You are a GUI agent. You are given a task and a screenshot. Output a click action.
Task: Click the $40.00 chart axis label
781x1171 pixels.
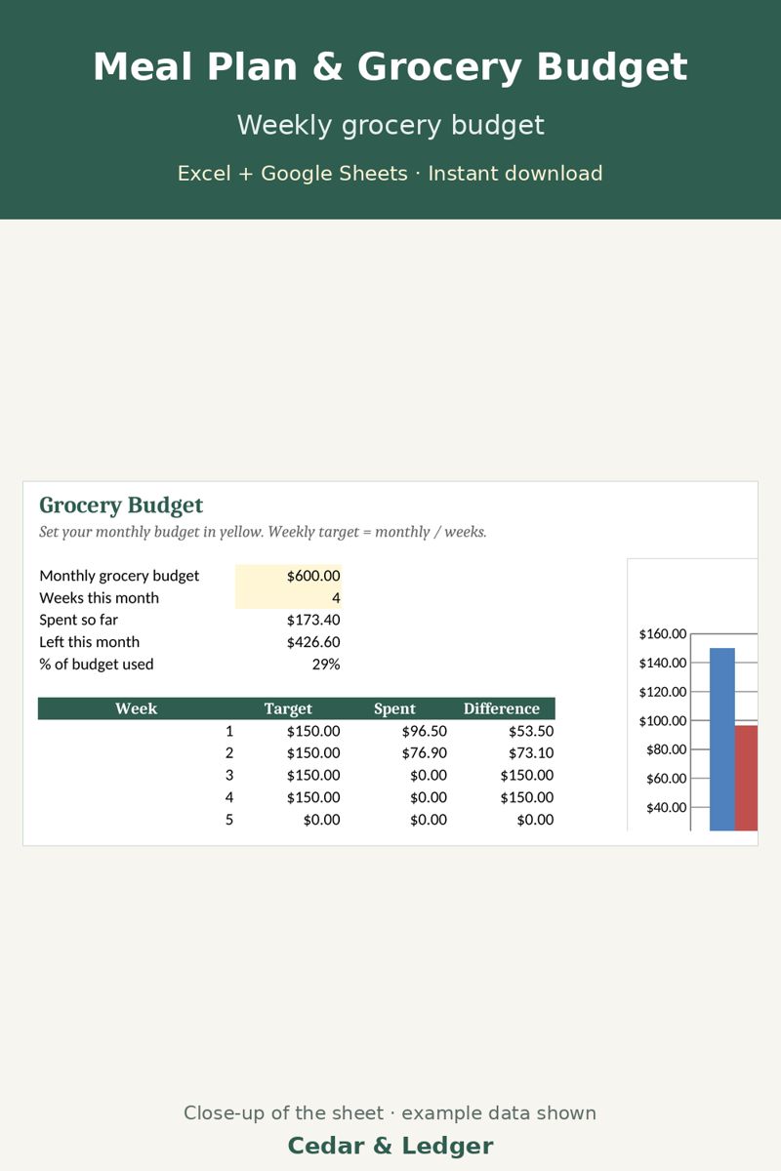667,807
